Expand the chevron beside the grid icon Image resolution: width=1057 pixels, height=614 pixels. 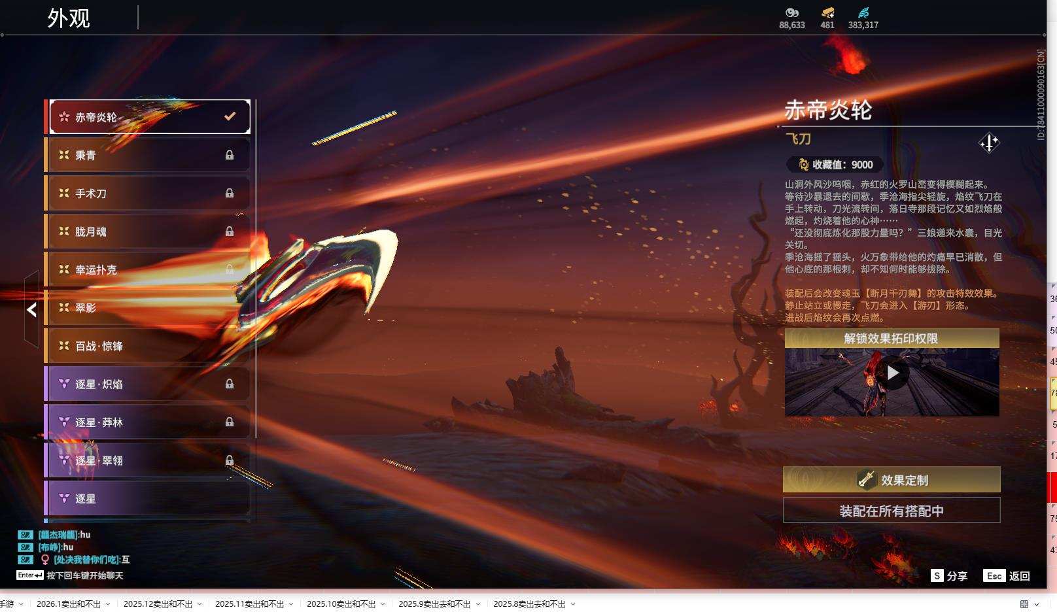(1037, 604)
